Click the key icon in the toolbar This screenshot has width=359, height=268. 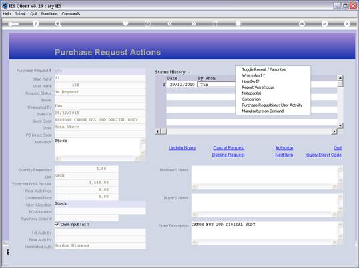click(x=13, y=24)
